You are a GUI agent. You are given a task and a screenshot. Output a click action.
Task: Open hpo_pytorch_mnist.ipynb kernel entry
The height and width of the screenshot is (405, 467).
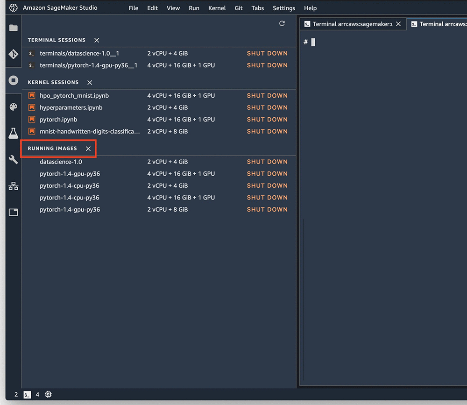click(74, 96)
